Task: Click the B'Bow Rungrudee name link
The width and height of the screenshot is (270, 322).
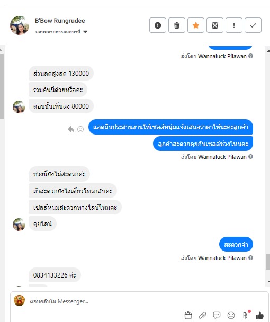Action: point(60,21)
